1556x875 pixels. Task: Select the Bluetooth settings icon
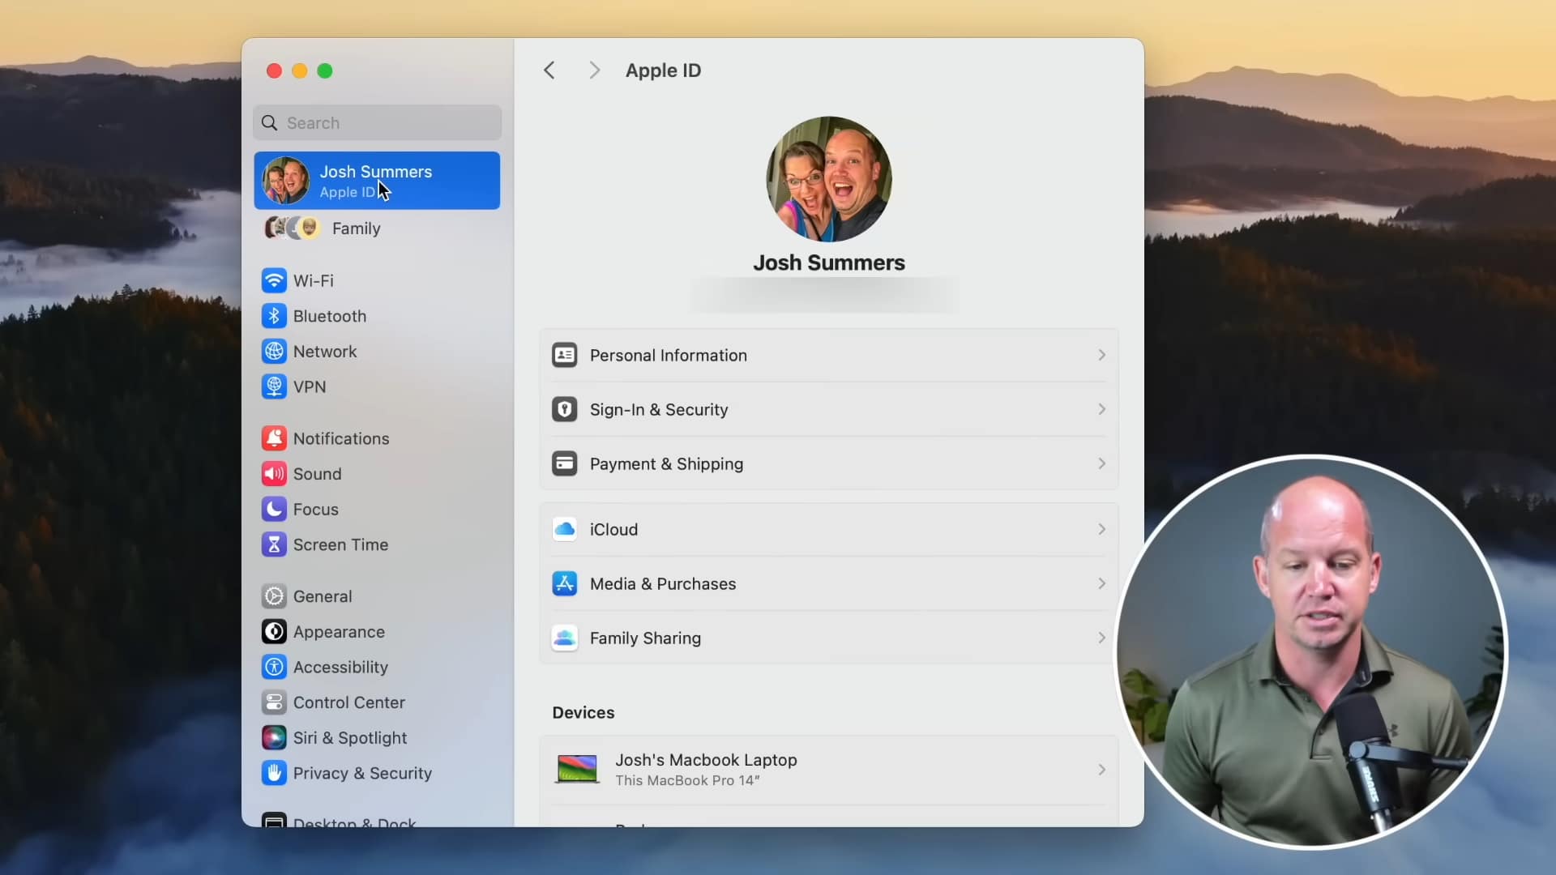point(274,315)
